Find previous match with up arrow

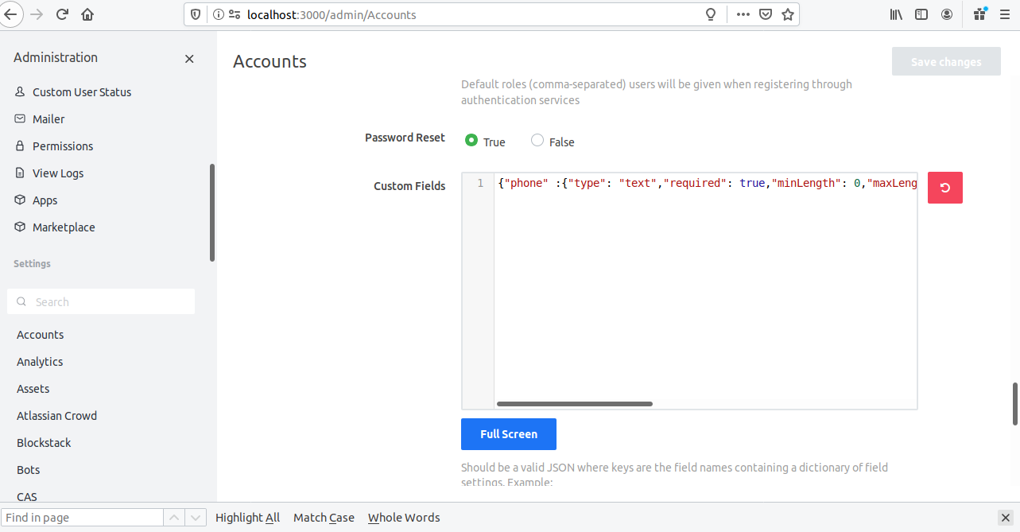tap(174, 518)
